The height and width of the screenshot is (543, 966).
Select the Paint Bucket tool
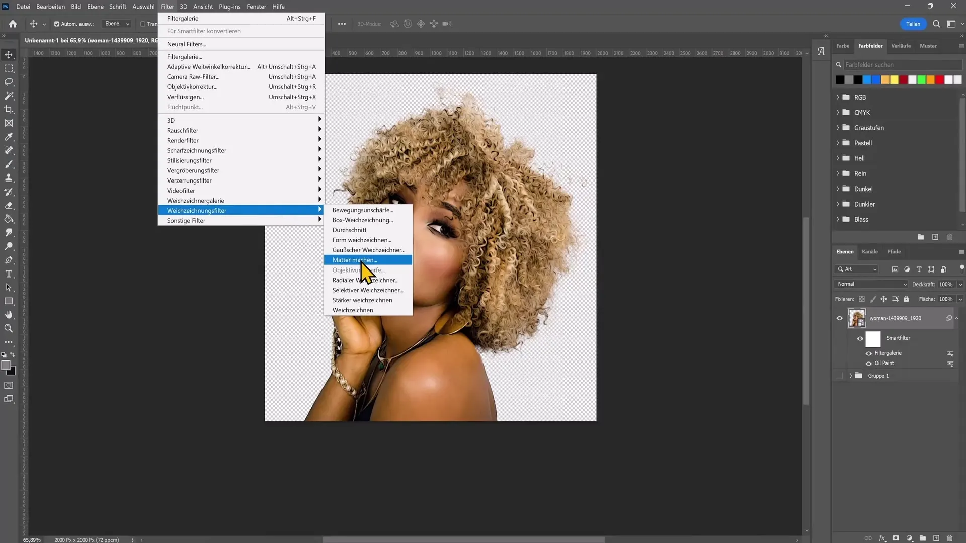[x=9, y=219]
